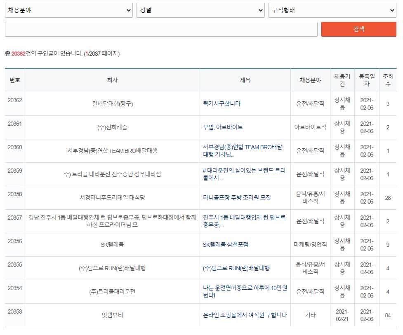This screenshot has height=335, width=403.
Task: Click company 트리콜 대리운전 진주총판 성우대리점
Action: tap(112, 174)
